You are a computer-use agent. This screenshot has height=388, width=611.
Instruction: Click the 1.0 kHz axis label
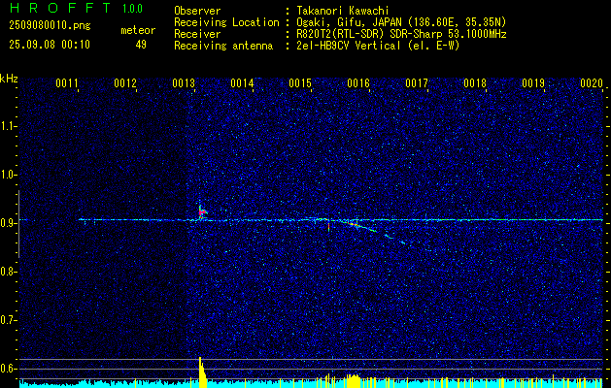coord(8,175)
